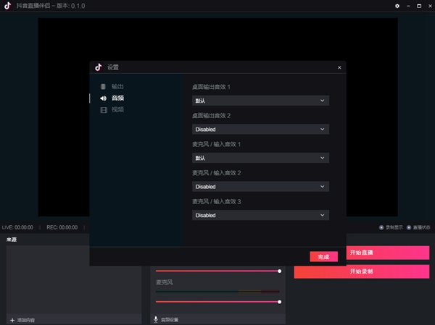
Task: Click the LIVE: 00:00:00 timer
Action: point(17,227)
